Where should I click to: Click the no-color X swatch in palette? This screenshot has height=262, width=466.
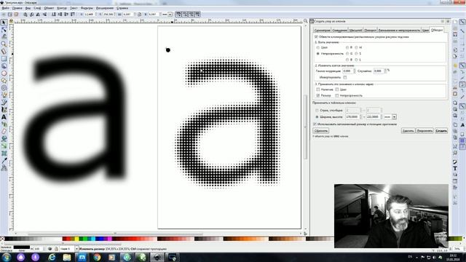tap(2, 239)
